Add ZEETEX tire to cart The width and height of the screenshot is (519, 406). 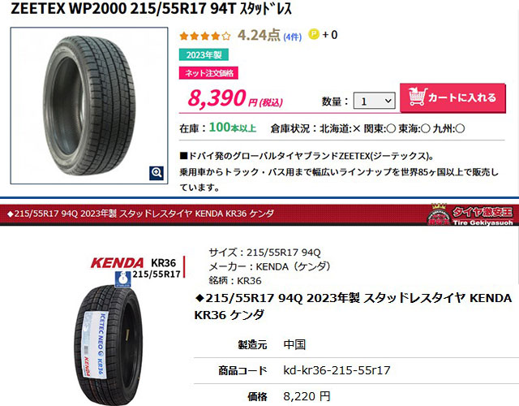pyautogui.click(x=453, y=98)
